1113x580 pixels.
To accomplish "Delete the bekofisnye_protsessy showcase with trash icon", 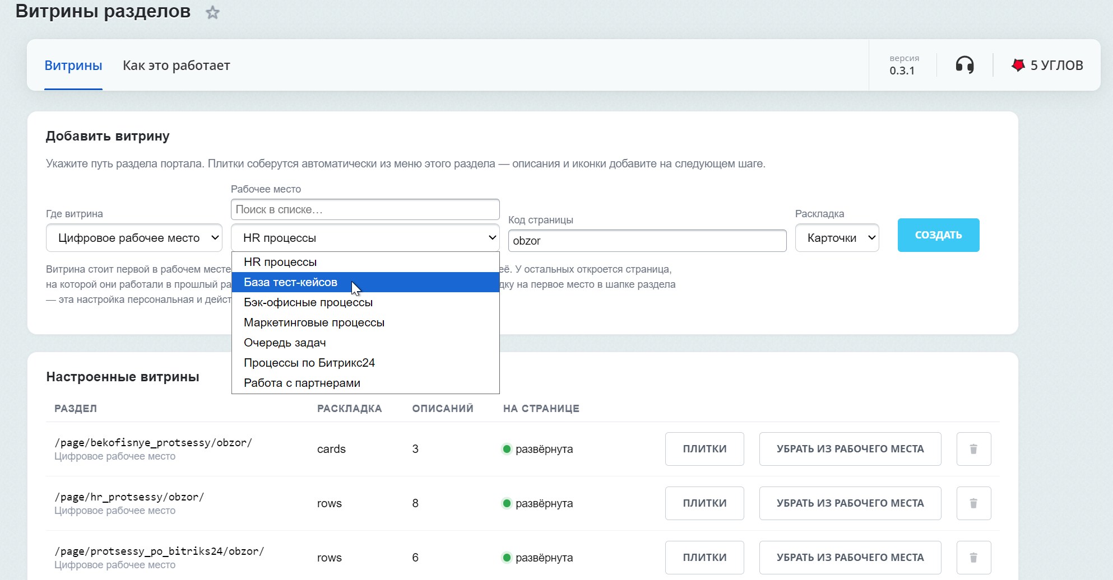I will click(x=973, y=449).
